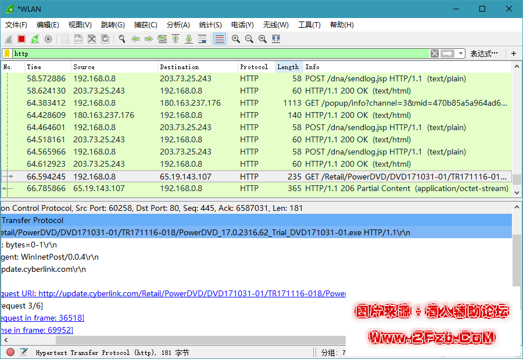Go back to previous packet arrow
This screenshot has height=359, width=523.
tap(135, 39)
